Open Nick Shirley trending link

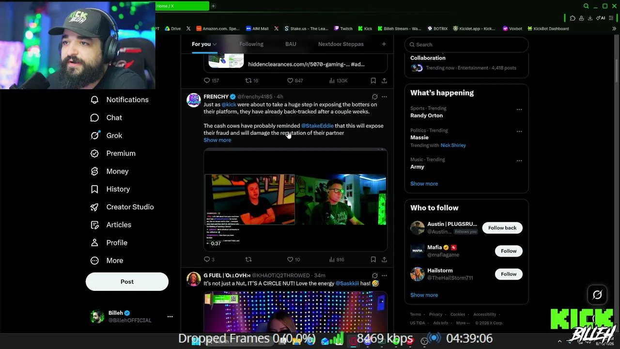(x=453, y=145)
